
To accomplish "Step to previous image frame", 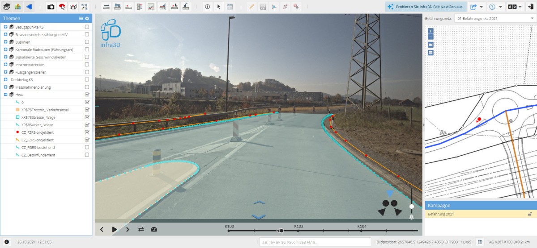I will click(x=102, y=229).
